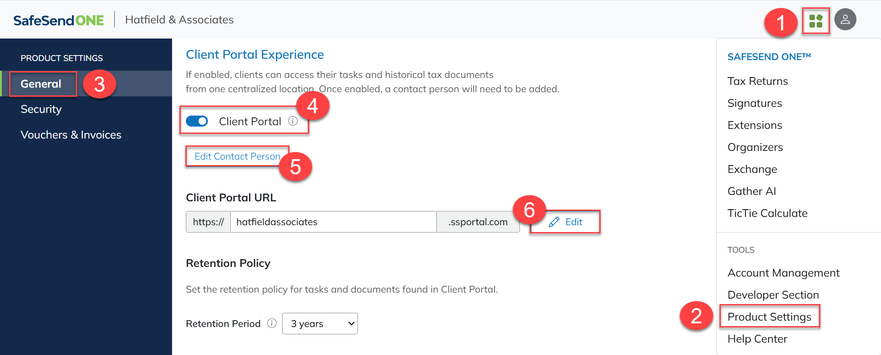
Task: Open TicTie Calculate from the menu
Action: tap(767, 213)
